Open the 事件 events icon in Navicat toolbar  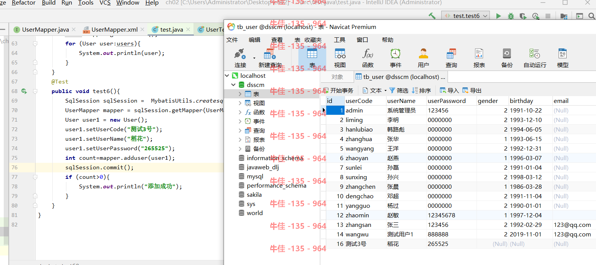pos(395,53)
